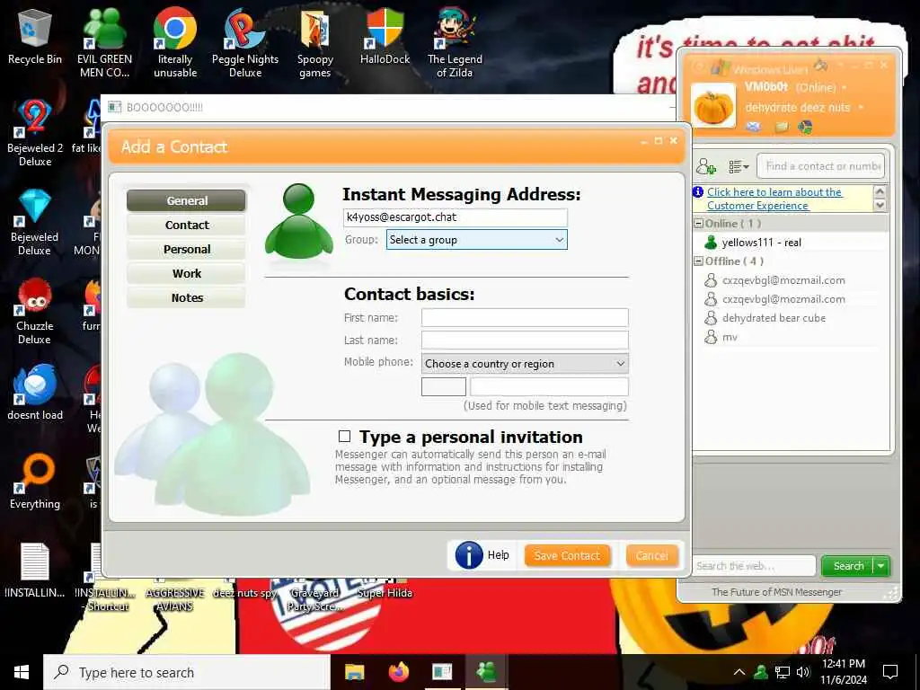Switch to the General tab in Add a Contact
The width and height of the screenshot is (920, 690).
(x=187, y=200)
